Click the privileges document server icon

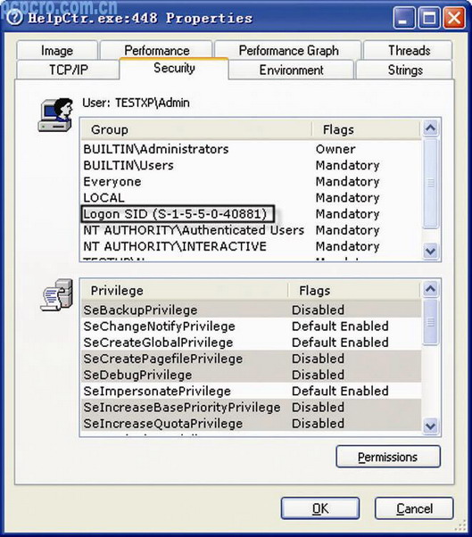pos(56,295)
